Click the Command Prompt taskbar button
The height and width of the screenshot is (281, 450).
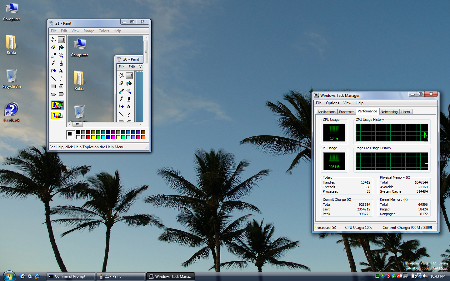(x=70, y=276)
